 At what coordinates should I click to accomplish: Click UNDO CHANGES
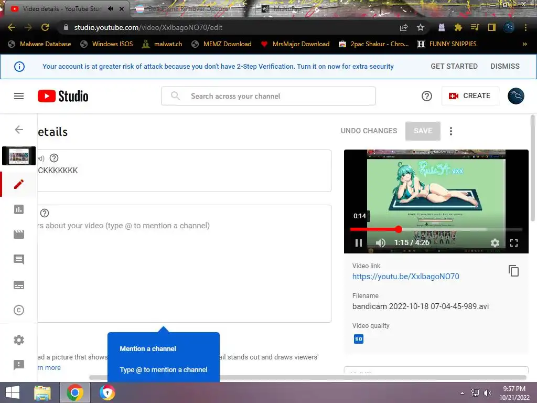[369, 131]
